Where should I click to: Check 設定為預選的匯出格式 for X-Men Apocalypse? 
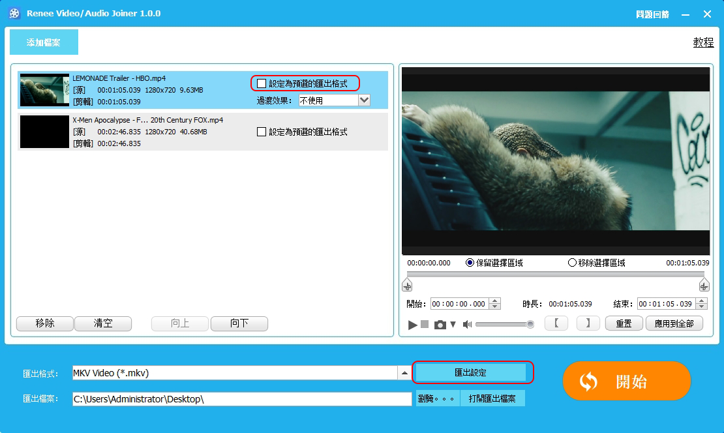tap(262, 132)
